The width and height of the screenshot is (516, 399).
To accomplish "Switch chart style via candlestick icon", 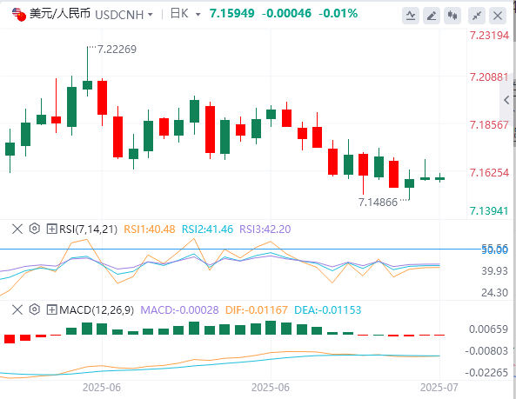I will coord(452,16).
